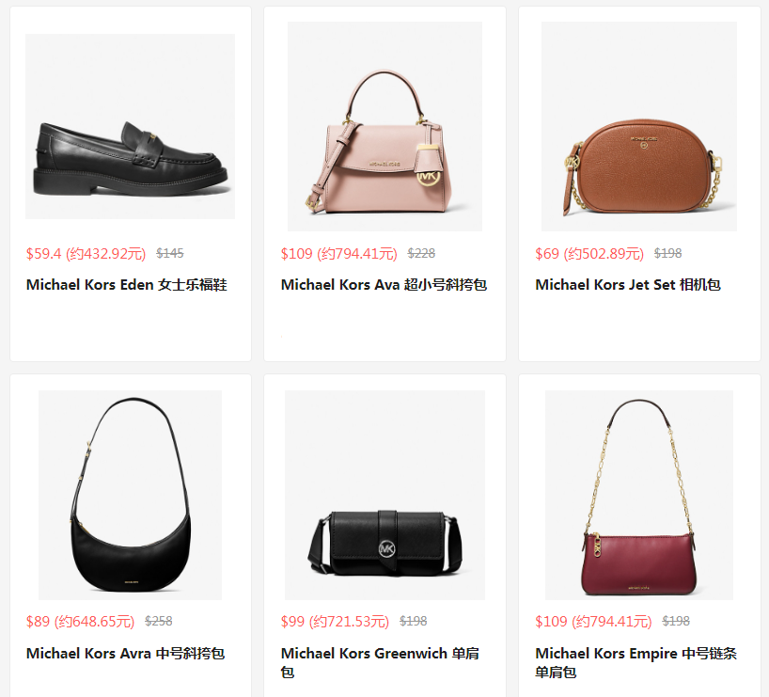Open the black Avra crescent bag image
769x697 pixels.
point(130,495)
